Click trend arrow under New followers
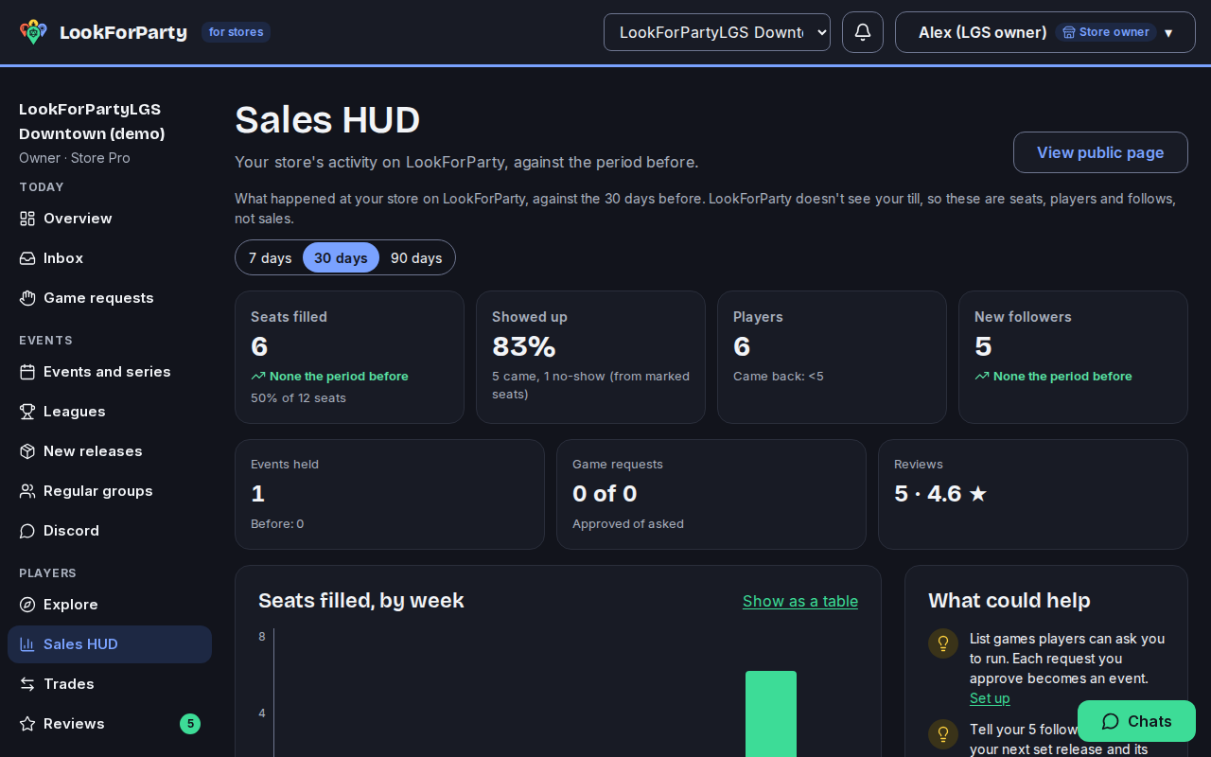 point(982,377)
